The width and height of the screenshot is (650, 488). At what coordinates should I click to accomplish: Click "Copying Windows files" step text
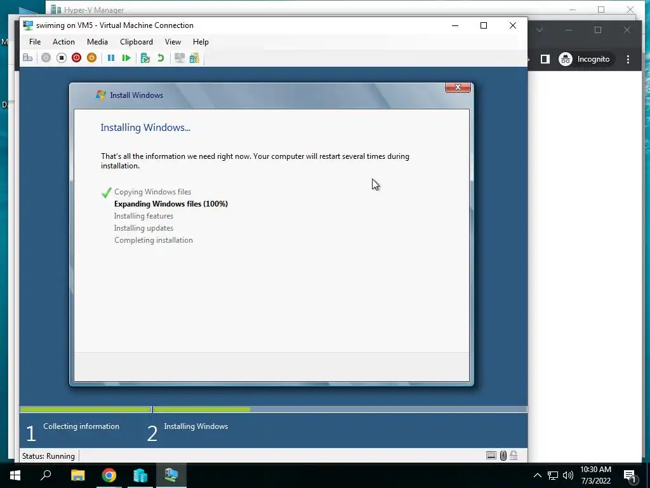point(152,192)
